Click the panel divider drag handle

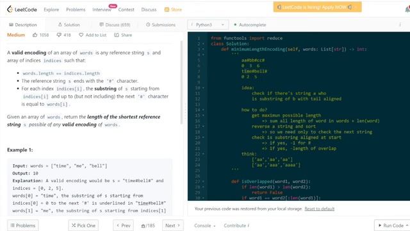click(x=185, y=111)
